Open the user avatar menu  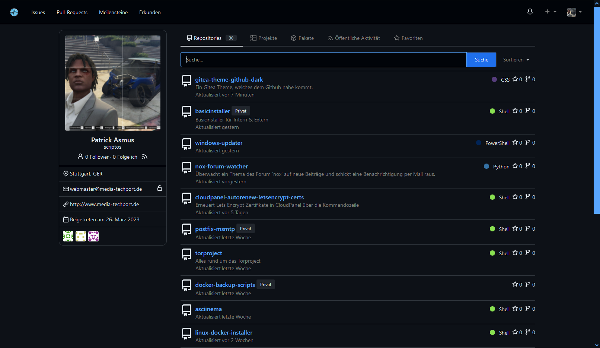[574, 12]
